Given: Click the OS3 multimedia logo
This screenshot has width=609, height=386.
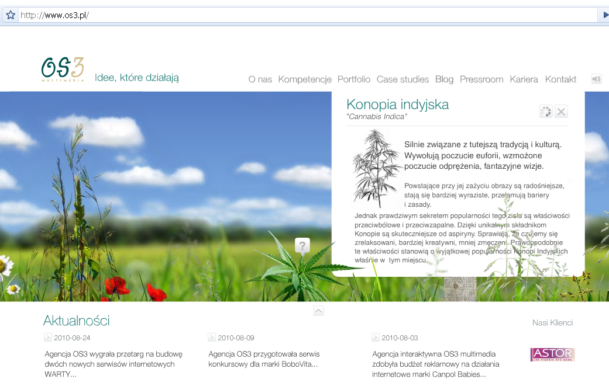Looking at the screenshot, I should point(63,69).
